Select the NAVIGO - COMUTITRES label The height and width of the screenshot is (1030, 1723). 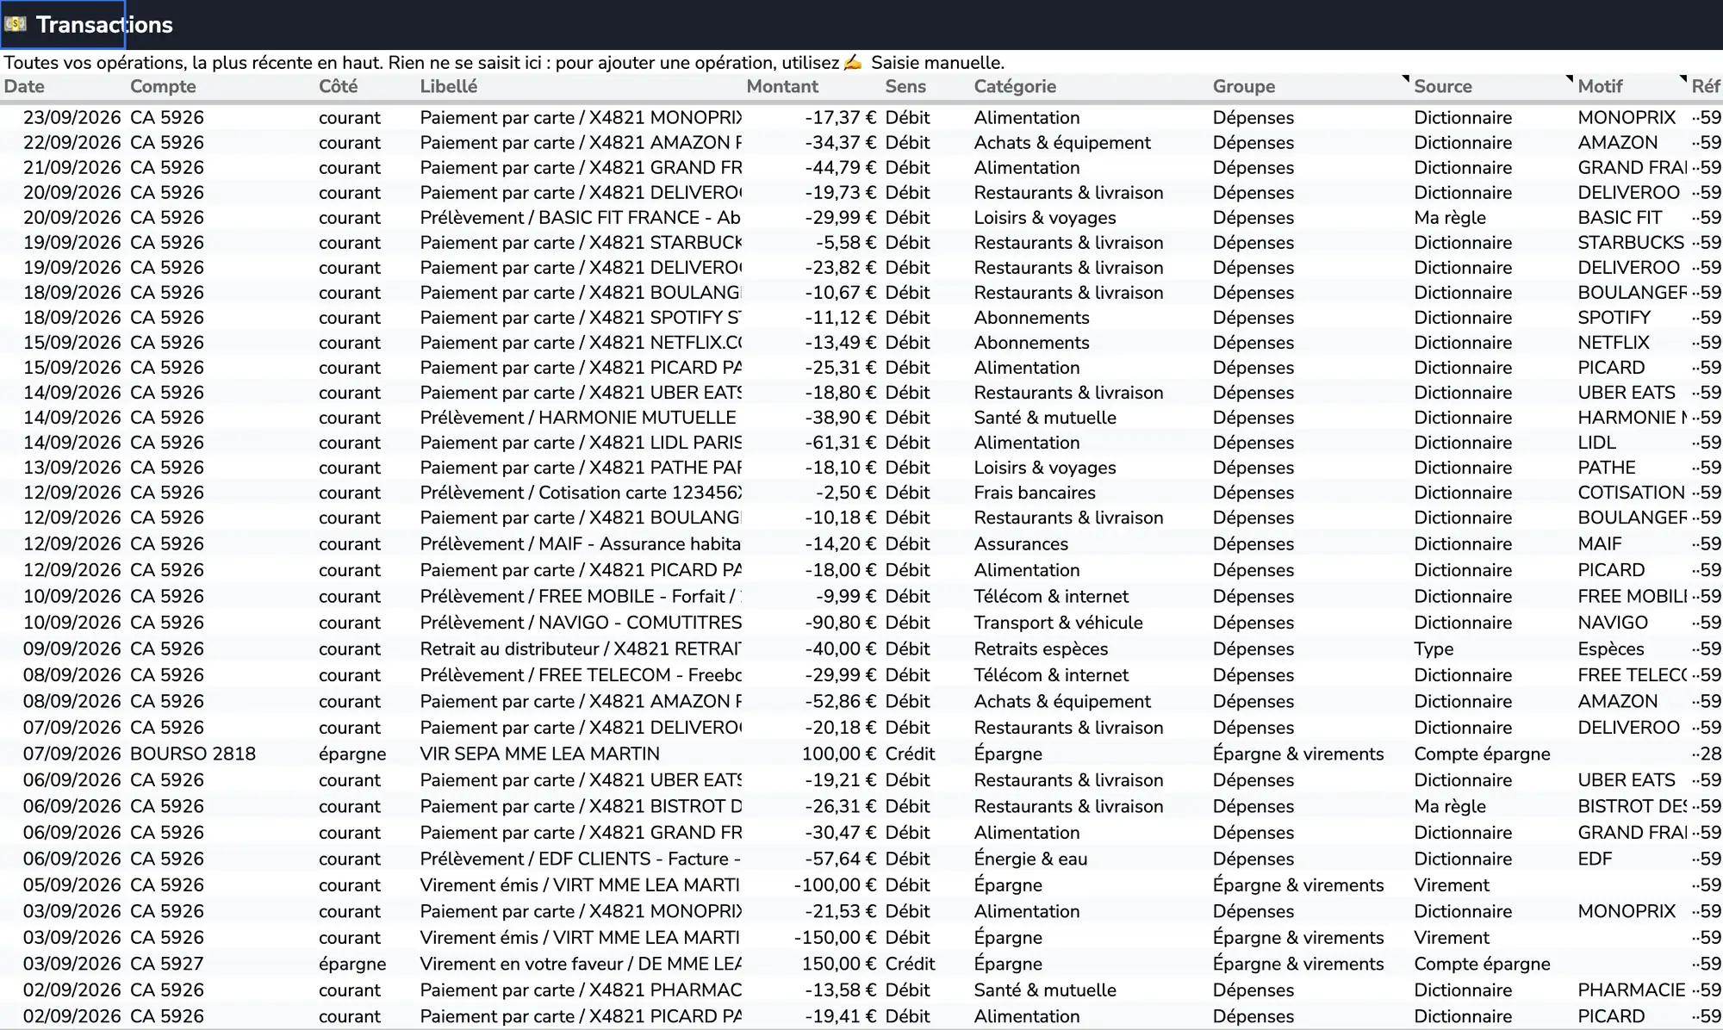(x=581, y=622)
